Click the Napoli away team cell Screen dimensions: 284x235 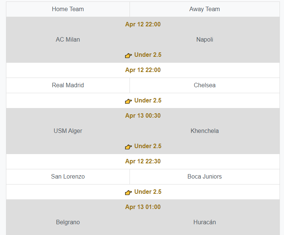click(204, 40)
